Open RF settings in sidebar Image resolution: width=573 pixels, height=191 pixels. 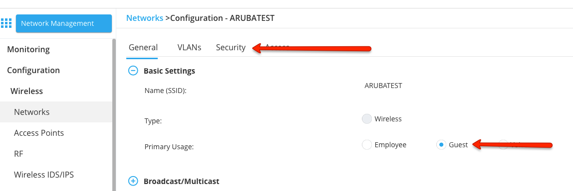click(x=18, y=154)
